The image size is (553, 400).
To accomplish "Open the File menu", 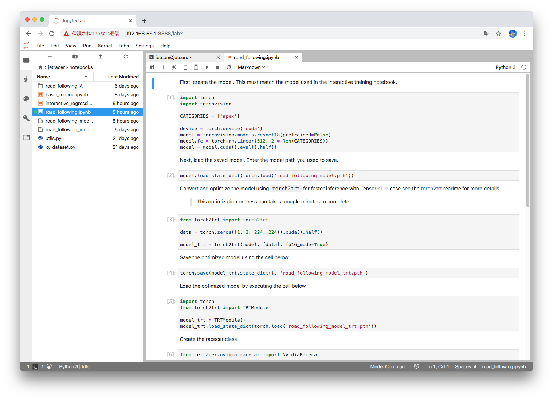I will coord(40,46).
